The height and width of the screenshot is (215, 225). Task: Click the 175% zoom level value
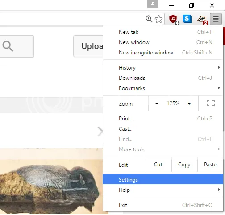coord(173,103)
